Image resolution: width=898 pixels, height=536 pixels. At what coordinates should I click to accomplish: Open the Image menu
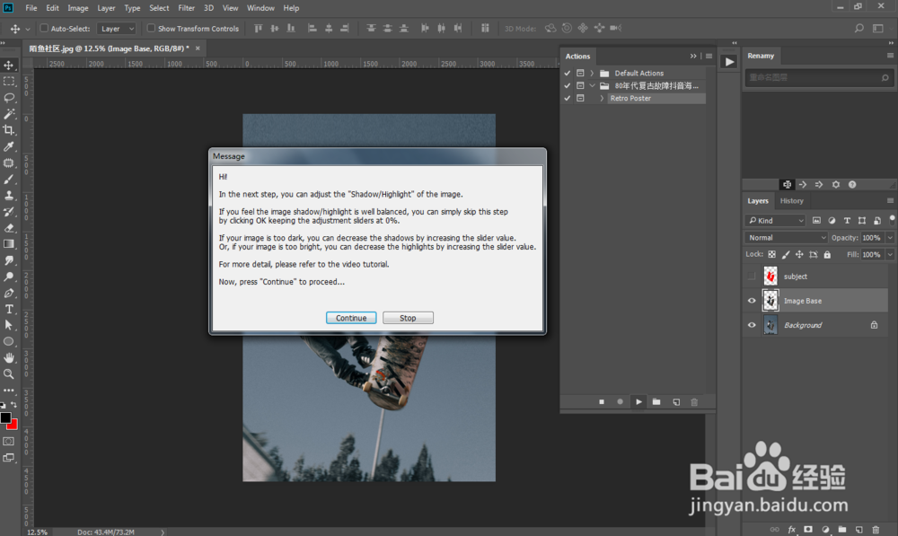pos(78,8)
